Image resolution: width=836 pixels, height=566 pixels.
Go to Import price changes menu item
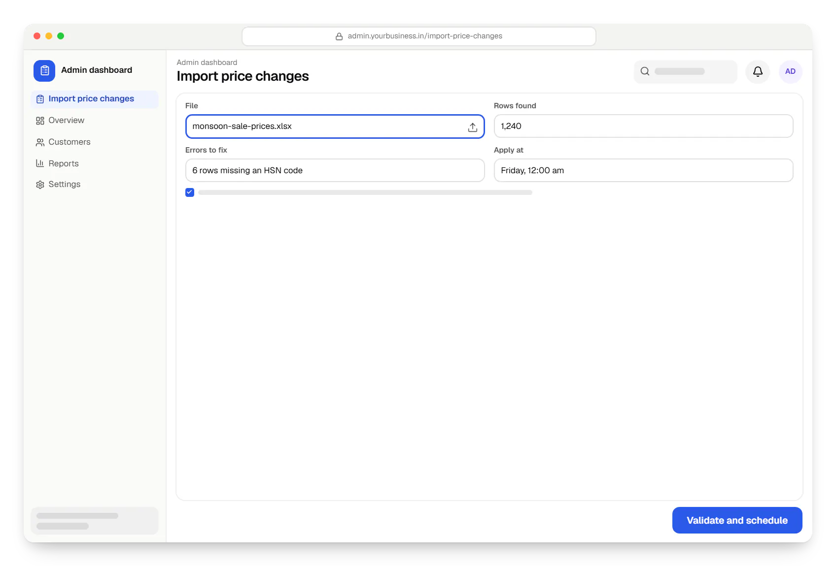95,99
